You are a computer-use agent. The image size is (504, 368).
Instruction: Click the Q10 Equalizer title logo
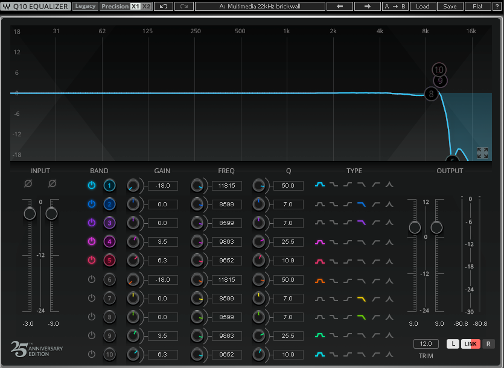pos(36,6)
